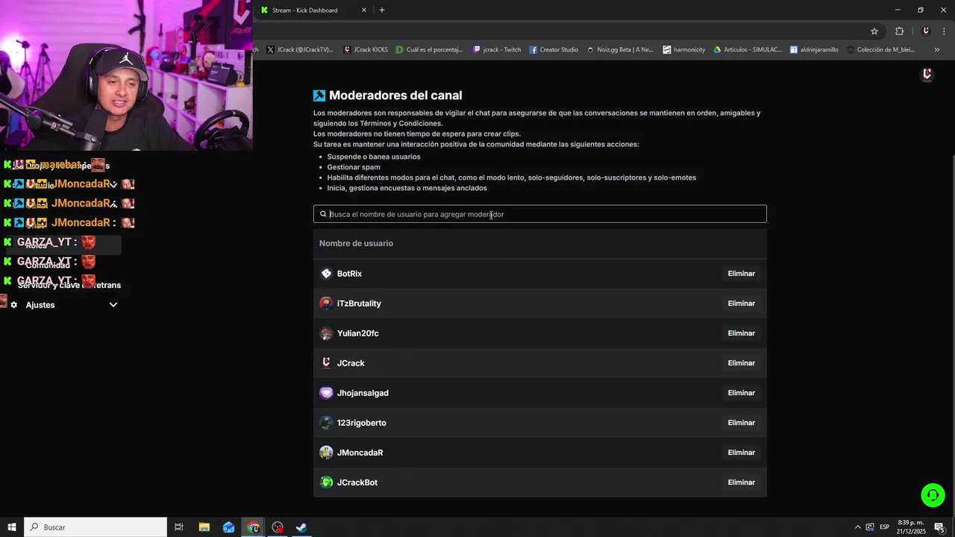
Task: Open the notification center icon
Action: pos(939,527)
